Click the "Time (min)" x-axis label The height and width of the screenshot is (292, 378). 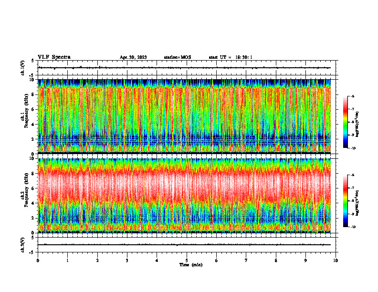pos(191,265)
